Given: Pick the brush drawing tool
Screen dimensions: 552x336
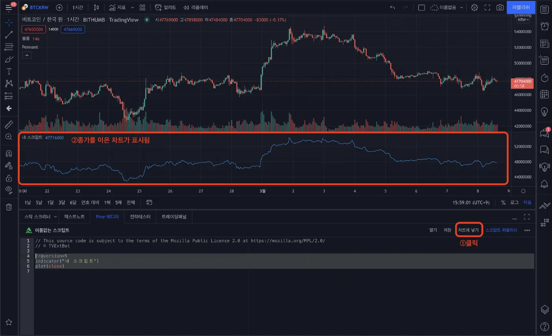Looking at the screenshot, I should (9, 59).
